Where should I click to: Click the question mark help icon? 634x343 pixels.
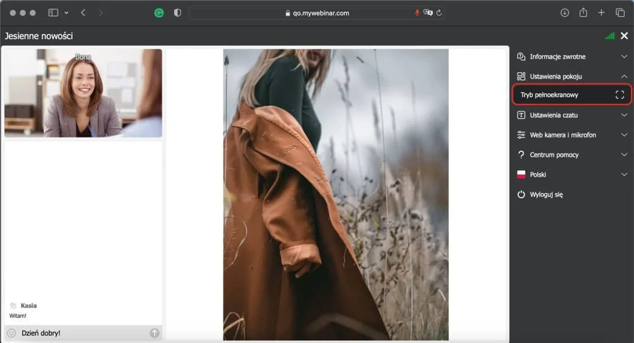(x=521, y=155)
